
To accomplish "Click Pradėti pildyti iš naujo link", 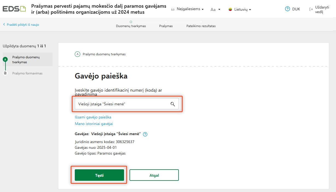I will (21, 25).
